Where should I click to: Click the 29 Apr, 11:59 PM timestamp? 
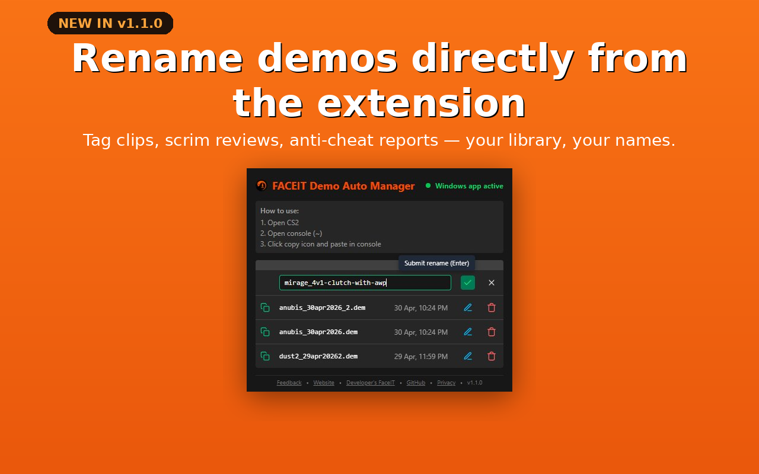pyautogui.click(x=421, y=357)
